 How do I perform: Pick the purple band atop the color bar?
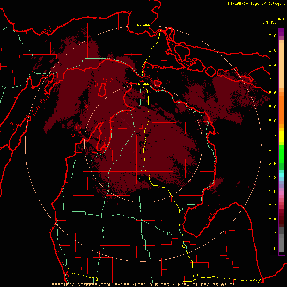282,32
